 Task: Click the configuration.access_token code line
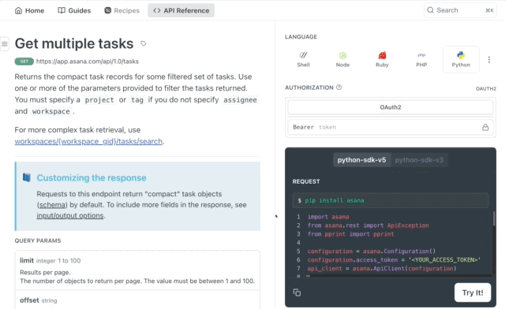coord(394,260)
